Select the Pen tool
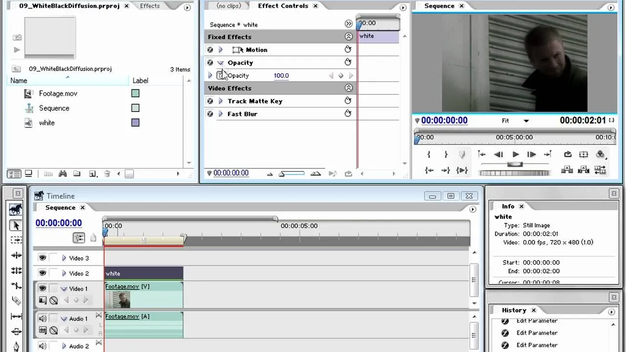Screen dimensions: 626x352 [x=16, y=346]
